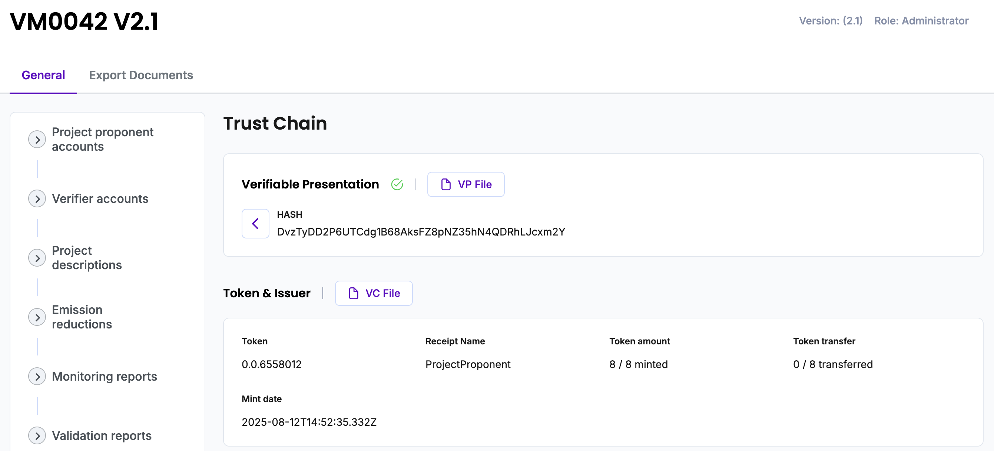Click the back arrow beside the HASH

pos(255,224)
